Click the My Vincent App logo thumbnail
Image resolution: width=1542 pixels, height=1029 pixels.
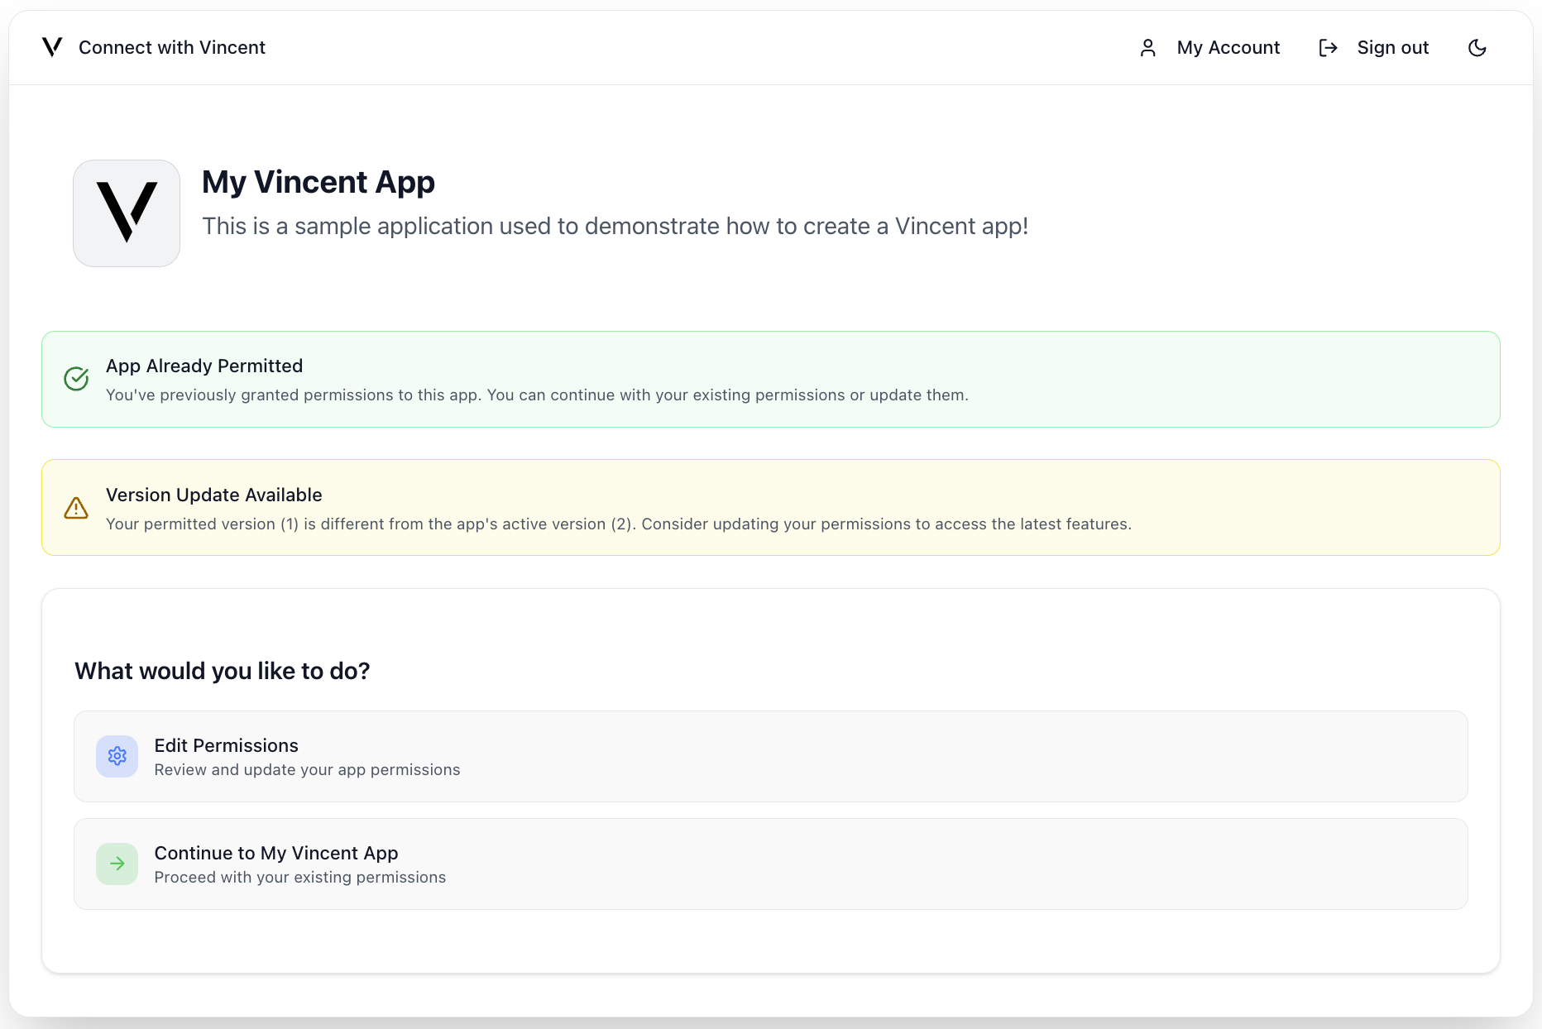pyautogui.click(x=127, y=213)
